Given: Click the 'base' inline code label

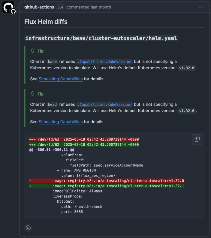Looking at the screenshot, I should pyautogui.click(x=52, y=62).
